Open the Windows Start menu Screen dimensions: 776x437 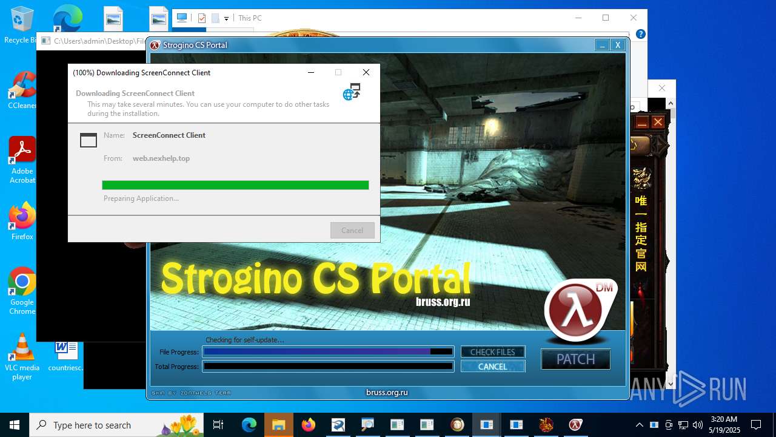[15, 425]
